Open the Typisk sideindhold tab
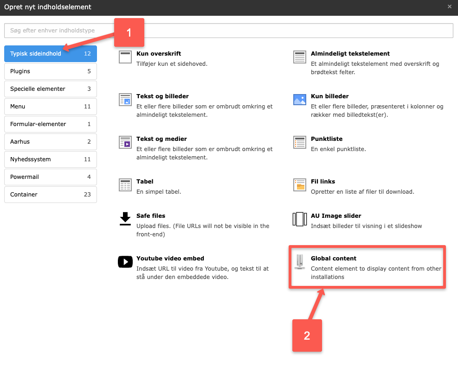Screen dimensions: 458x367 [50, 54]
